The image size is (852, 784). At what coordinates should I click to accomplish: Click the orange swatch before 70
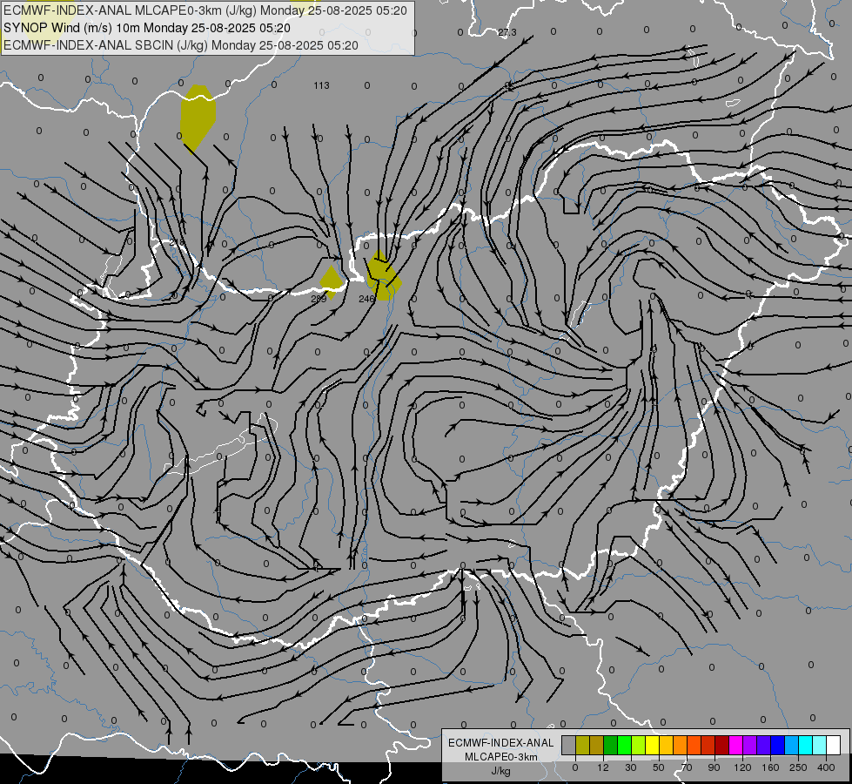click(x=681, y=745)
